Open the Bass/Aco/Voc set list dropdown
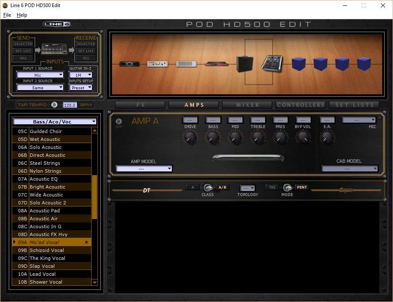 [55, 121]
